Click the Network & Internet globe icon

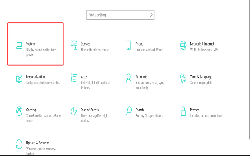click(x=183, y=45)
